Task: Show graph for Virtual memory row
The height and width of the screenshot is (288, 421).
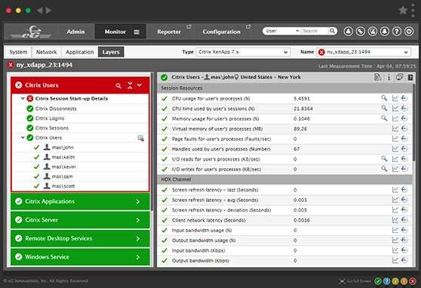Action: pos(395,129)
